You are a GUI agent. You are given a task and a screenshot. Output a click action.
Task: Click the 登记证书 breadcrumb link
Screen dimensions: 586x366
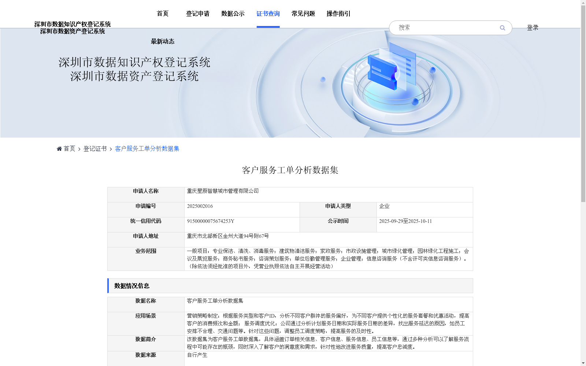[95, 149]
